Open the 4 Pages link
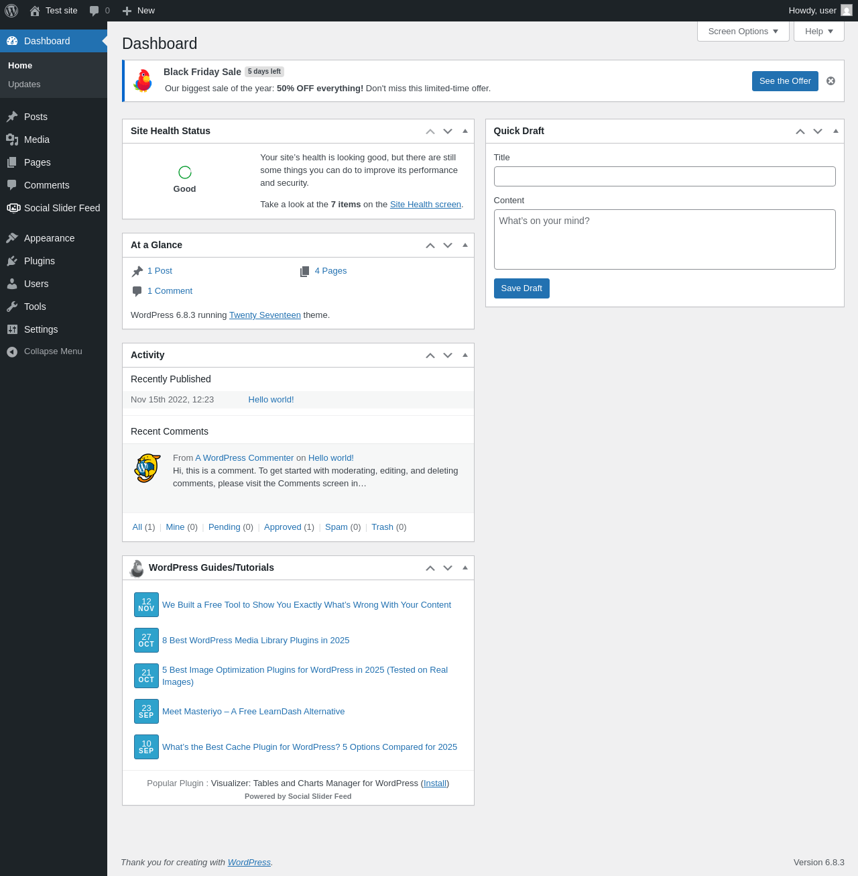 click(330, 271)
